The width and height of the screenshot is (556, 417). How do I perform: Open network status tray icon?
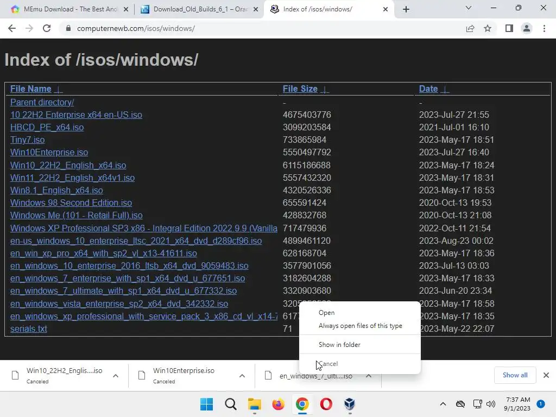pos(477,404)
